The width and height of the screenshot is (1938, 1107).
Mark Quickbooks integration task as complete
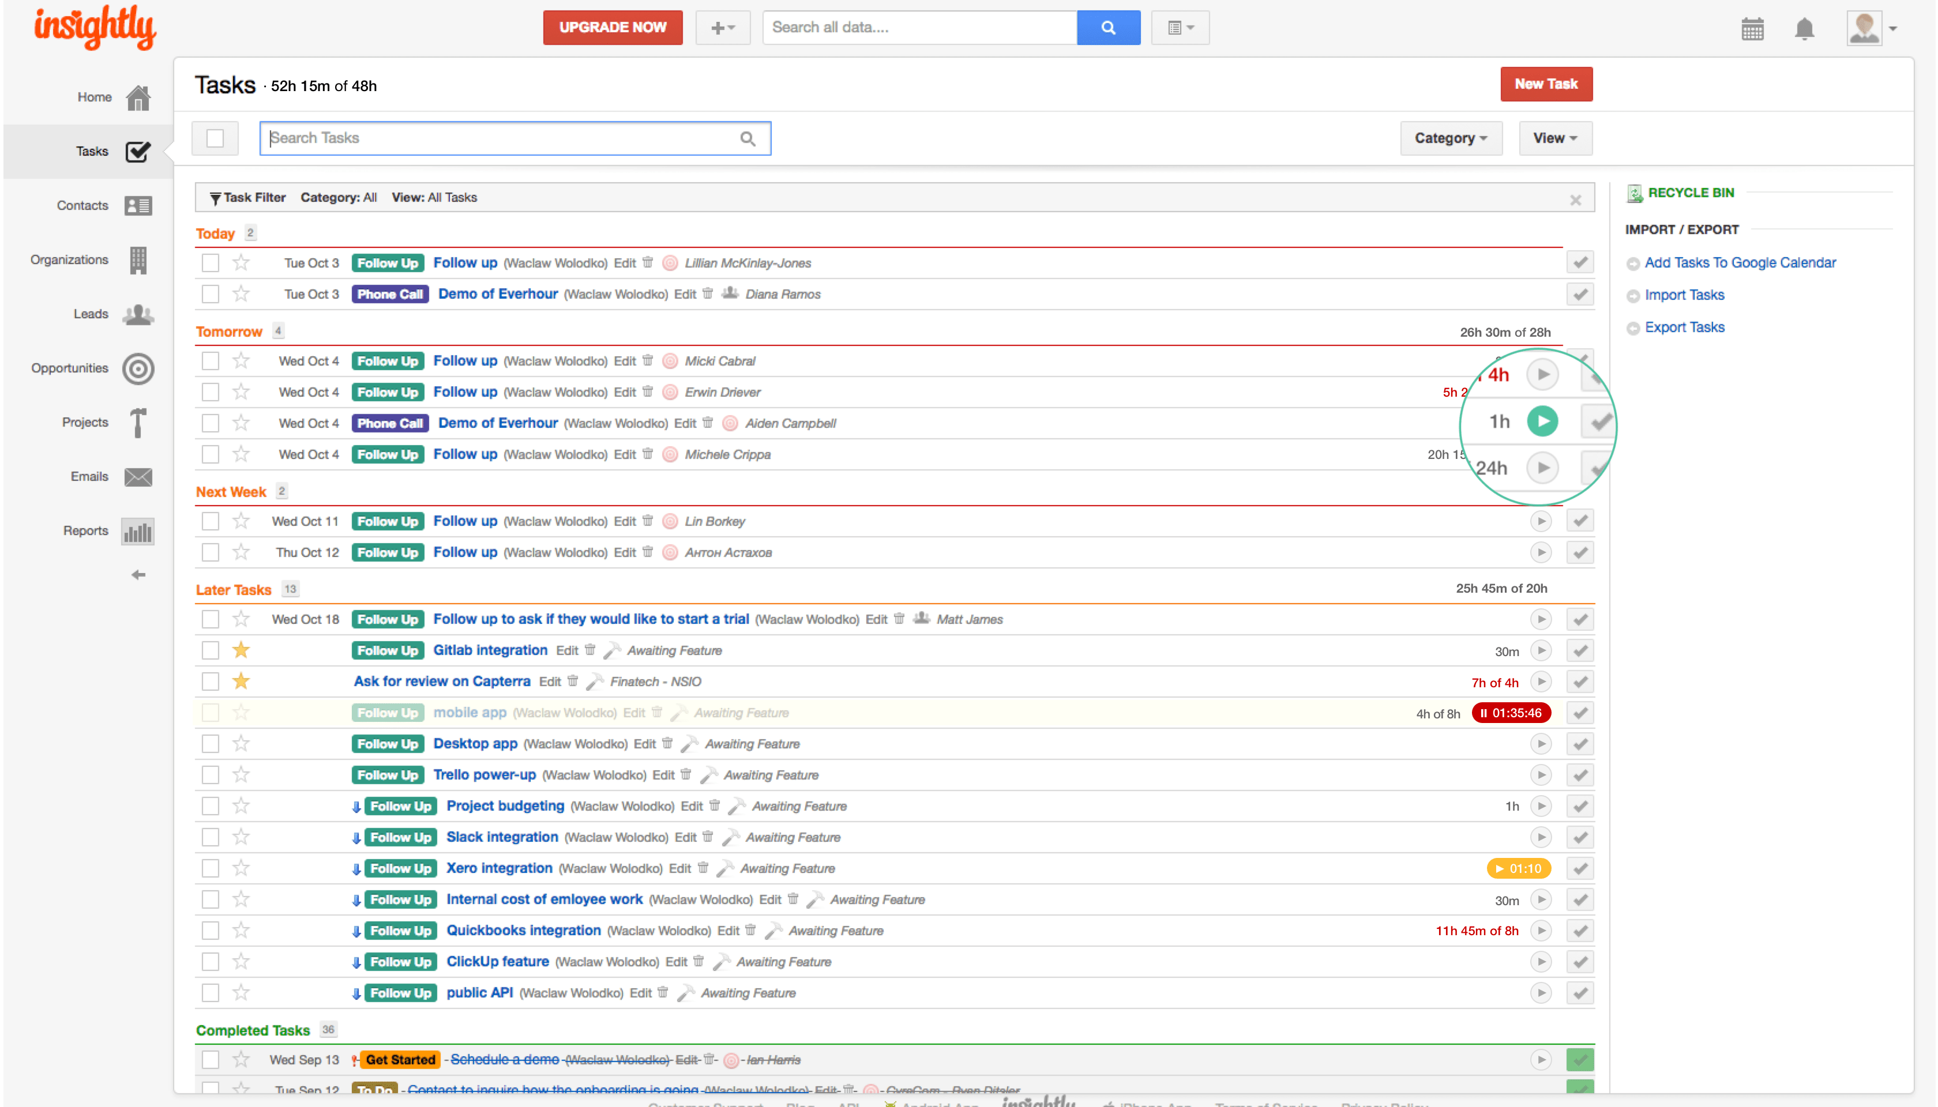click(x=1580, y=931)
